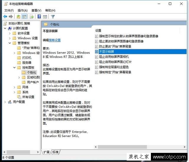Expand the 区域和语言 node
The height and width of the screenshot is (162, 189).
(19, 77)
